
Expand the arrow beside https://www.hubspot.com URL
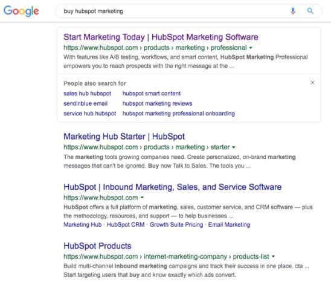pos(142,198)
